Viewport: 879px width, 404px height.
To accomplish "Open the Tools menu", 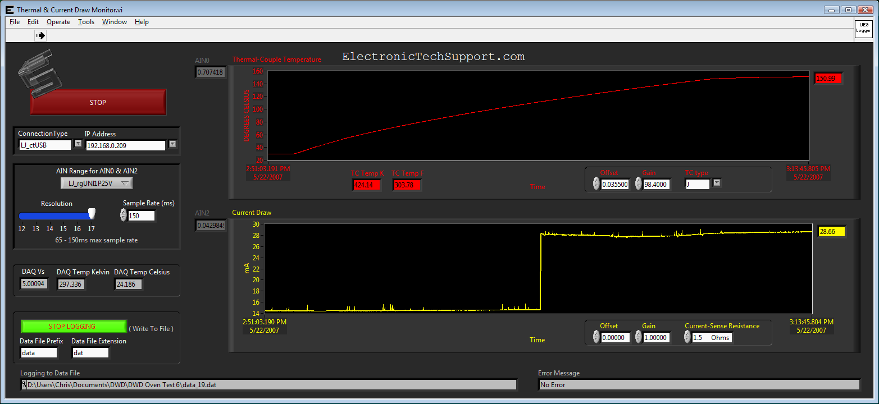I will coord(86,22).
